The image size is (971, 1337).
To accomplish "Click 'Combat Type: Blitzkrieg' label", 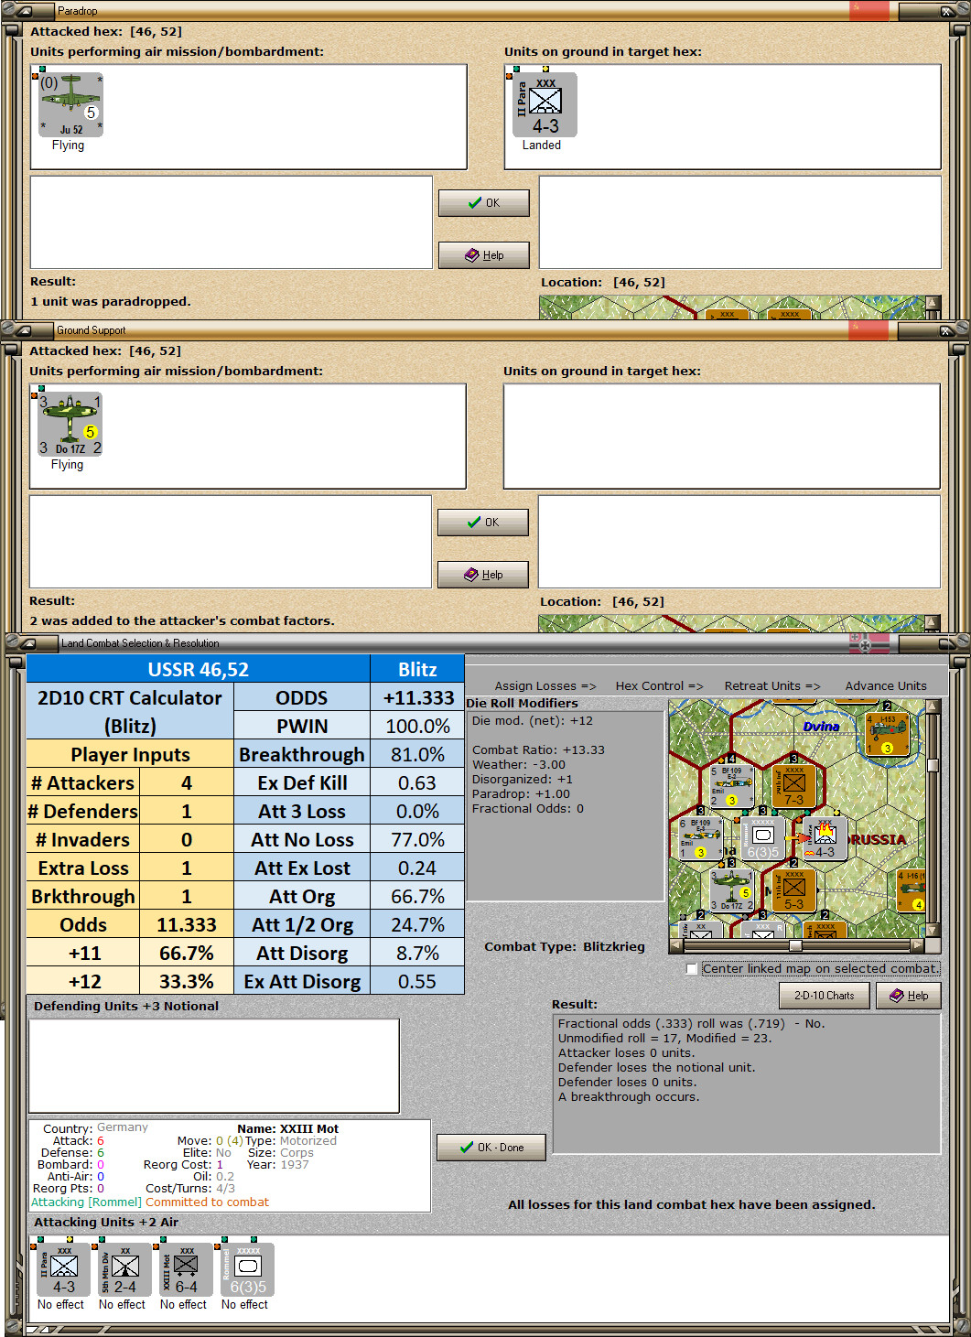I will (x=565, y=946).
